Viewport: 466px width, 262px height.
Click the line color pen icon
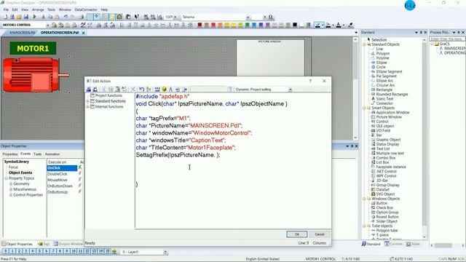(x=317, y=25)
